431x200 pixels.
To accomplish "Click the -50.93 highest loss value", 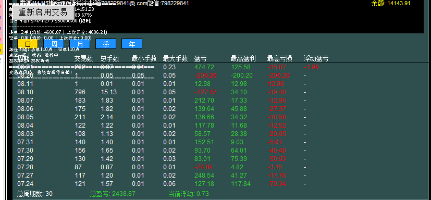I will coord(277,159).
